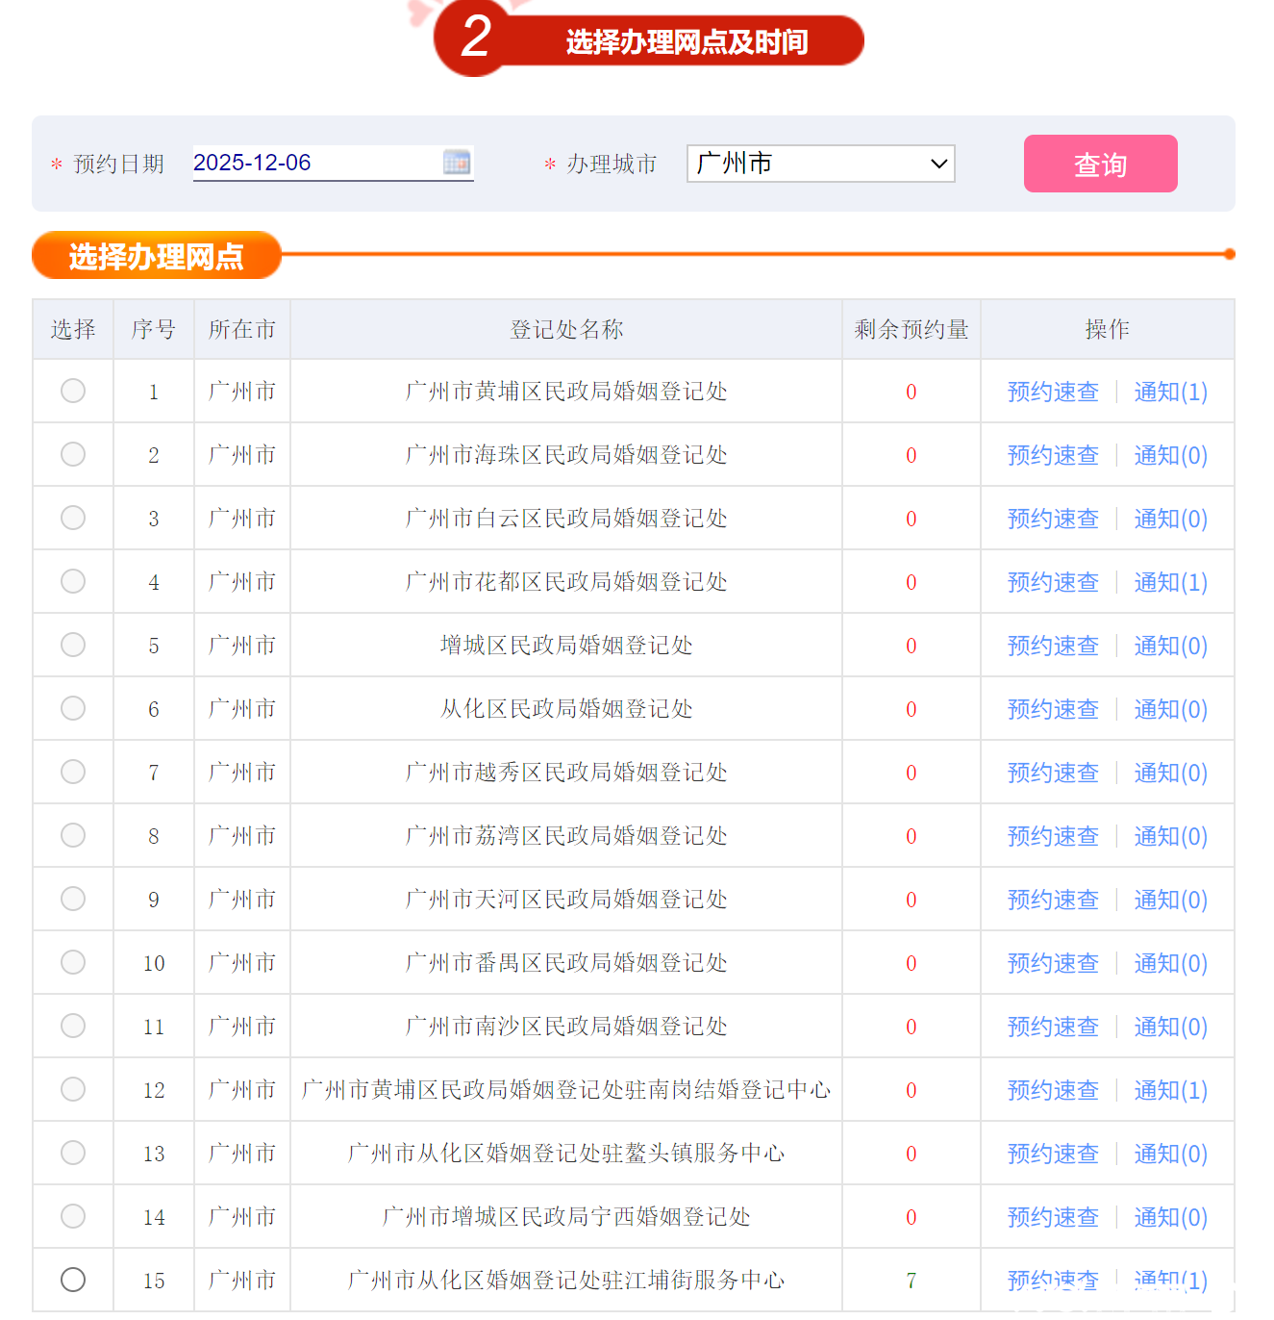The width and height of the screenshot is (1274, 1320).
Task: Click the appointment date input field
Action: click(x=315, y=163)
